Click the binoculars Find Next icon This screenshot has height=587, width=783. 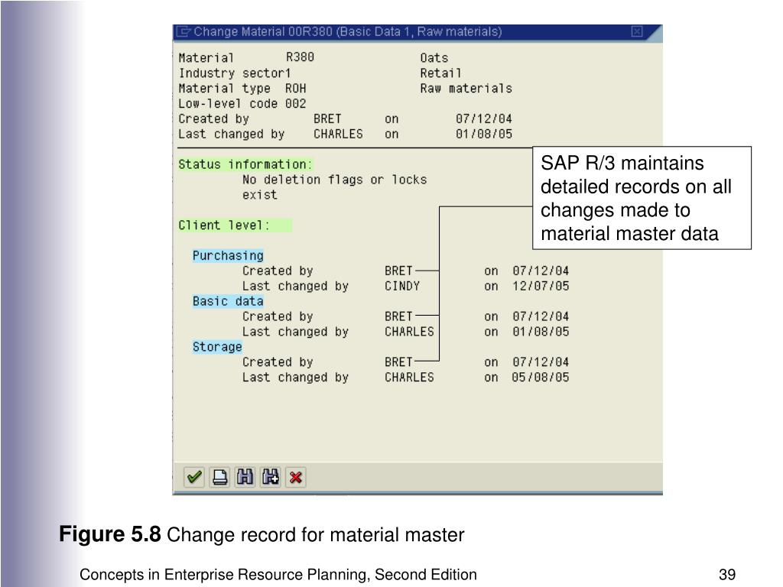coord(271,477)
